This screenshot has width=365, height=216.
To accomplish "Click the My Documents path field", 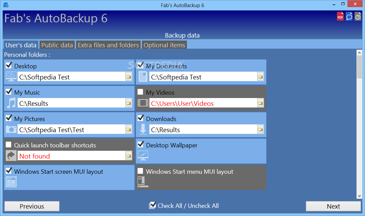I will (203, 77).
